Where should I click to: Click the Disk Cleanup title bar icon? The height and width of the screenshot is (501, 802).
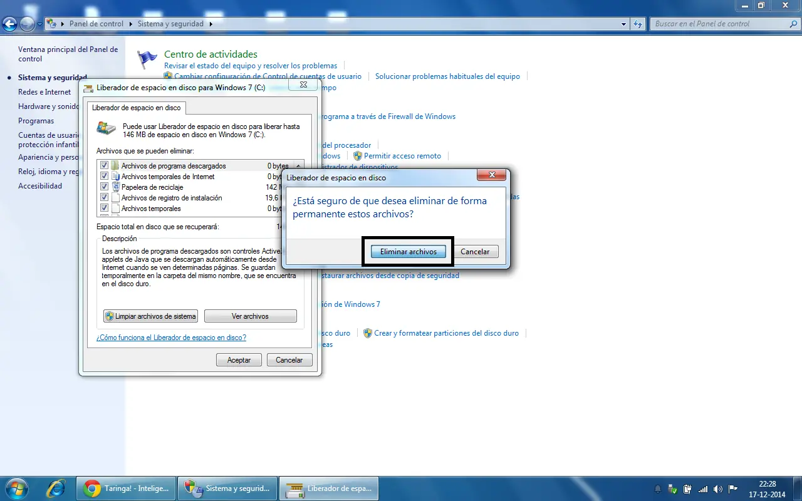(x=88, y=88)
